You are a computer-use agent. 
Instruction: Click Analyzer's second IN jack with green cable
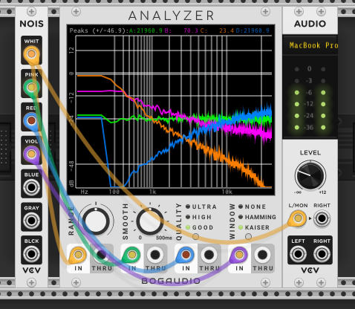[x=132, y=255]
